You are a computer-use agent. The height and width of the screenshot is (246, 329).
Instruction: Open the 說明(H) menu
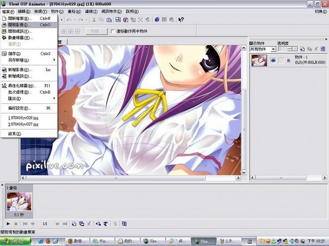132,11
